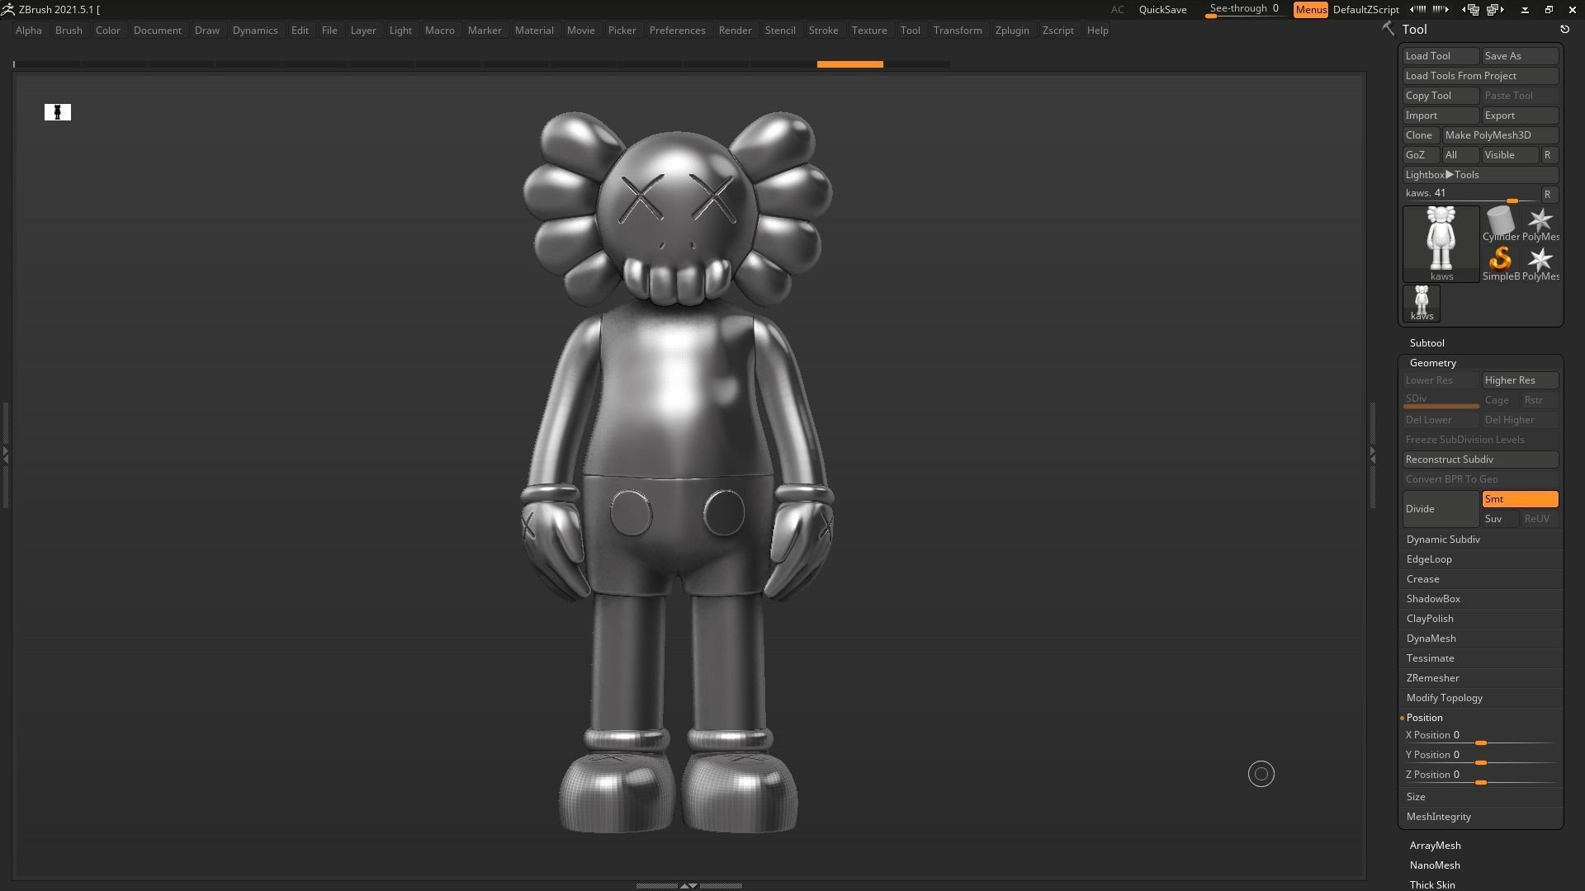Click the R button beside kaws slider
Viewport: 1585px width, 891px height.
tap(1548, 195)
